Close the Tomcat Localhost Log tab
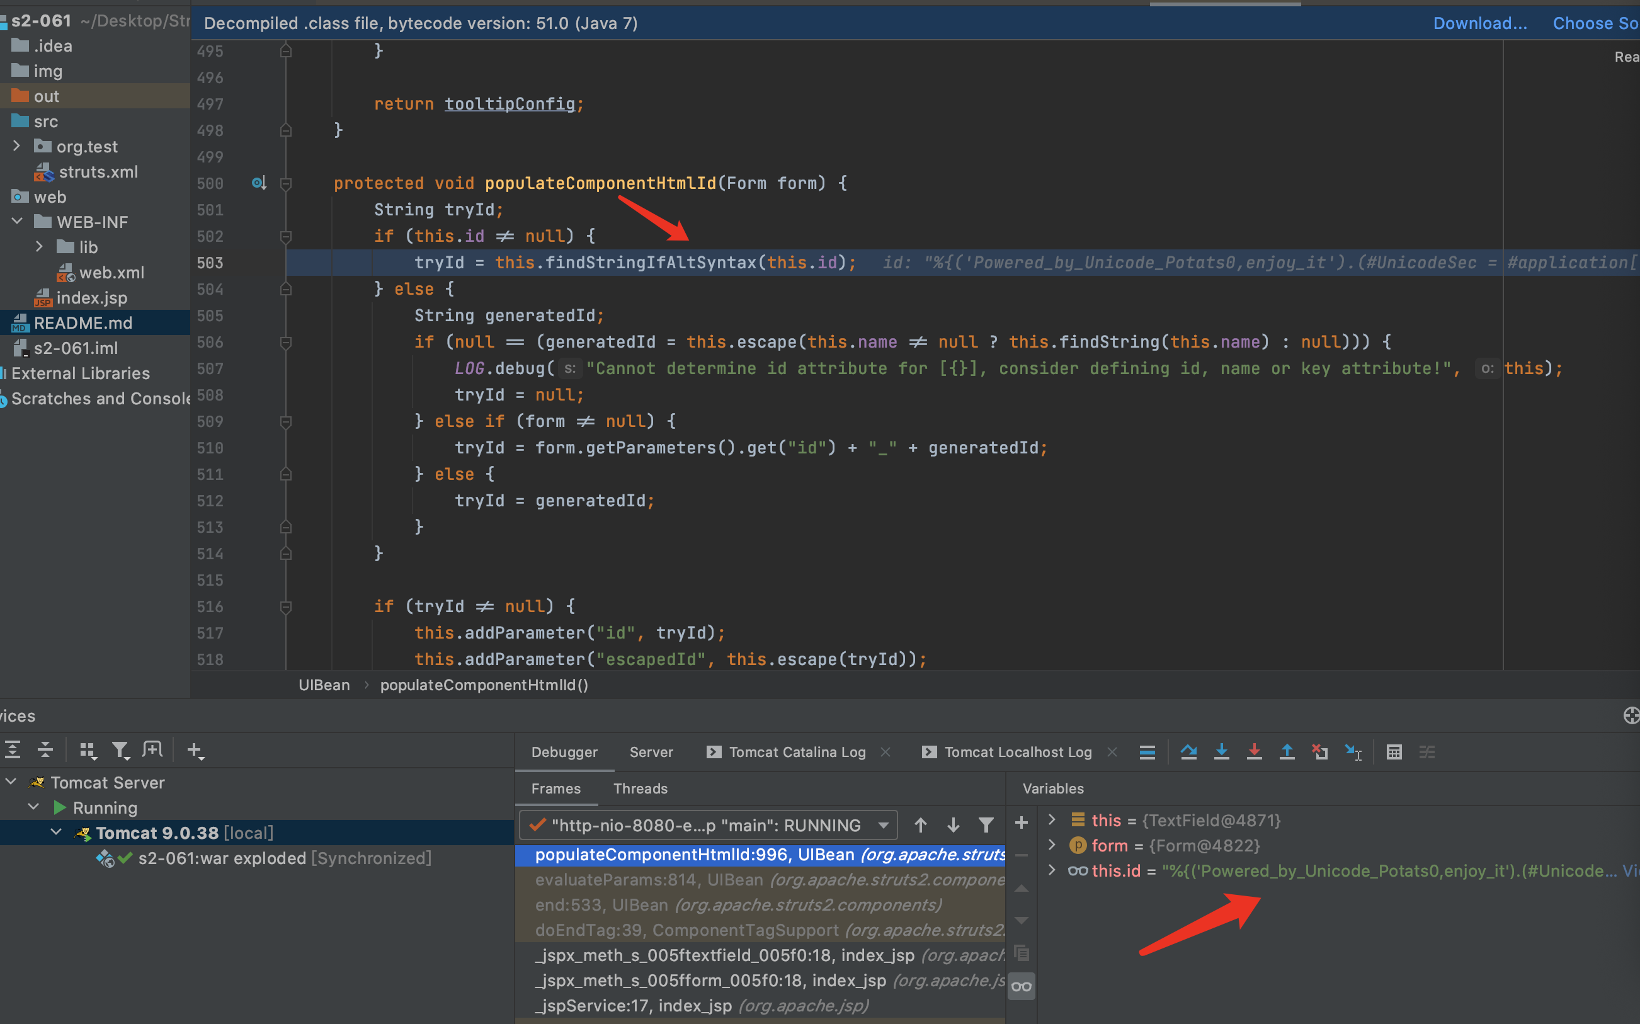Screen dimensions: 1640x1024 pos(1112,752)
